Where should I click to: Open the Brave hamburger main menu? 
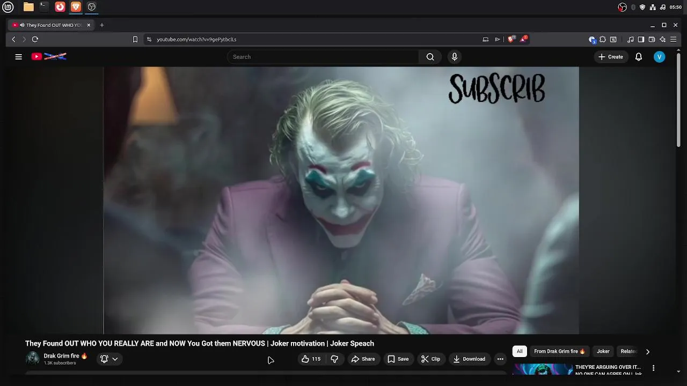[x=673, y=39]
